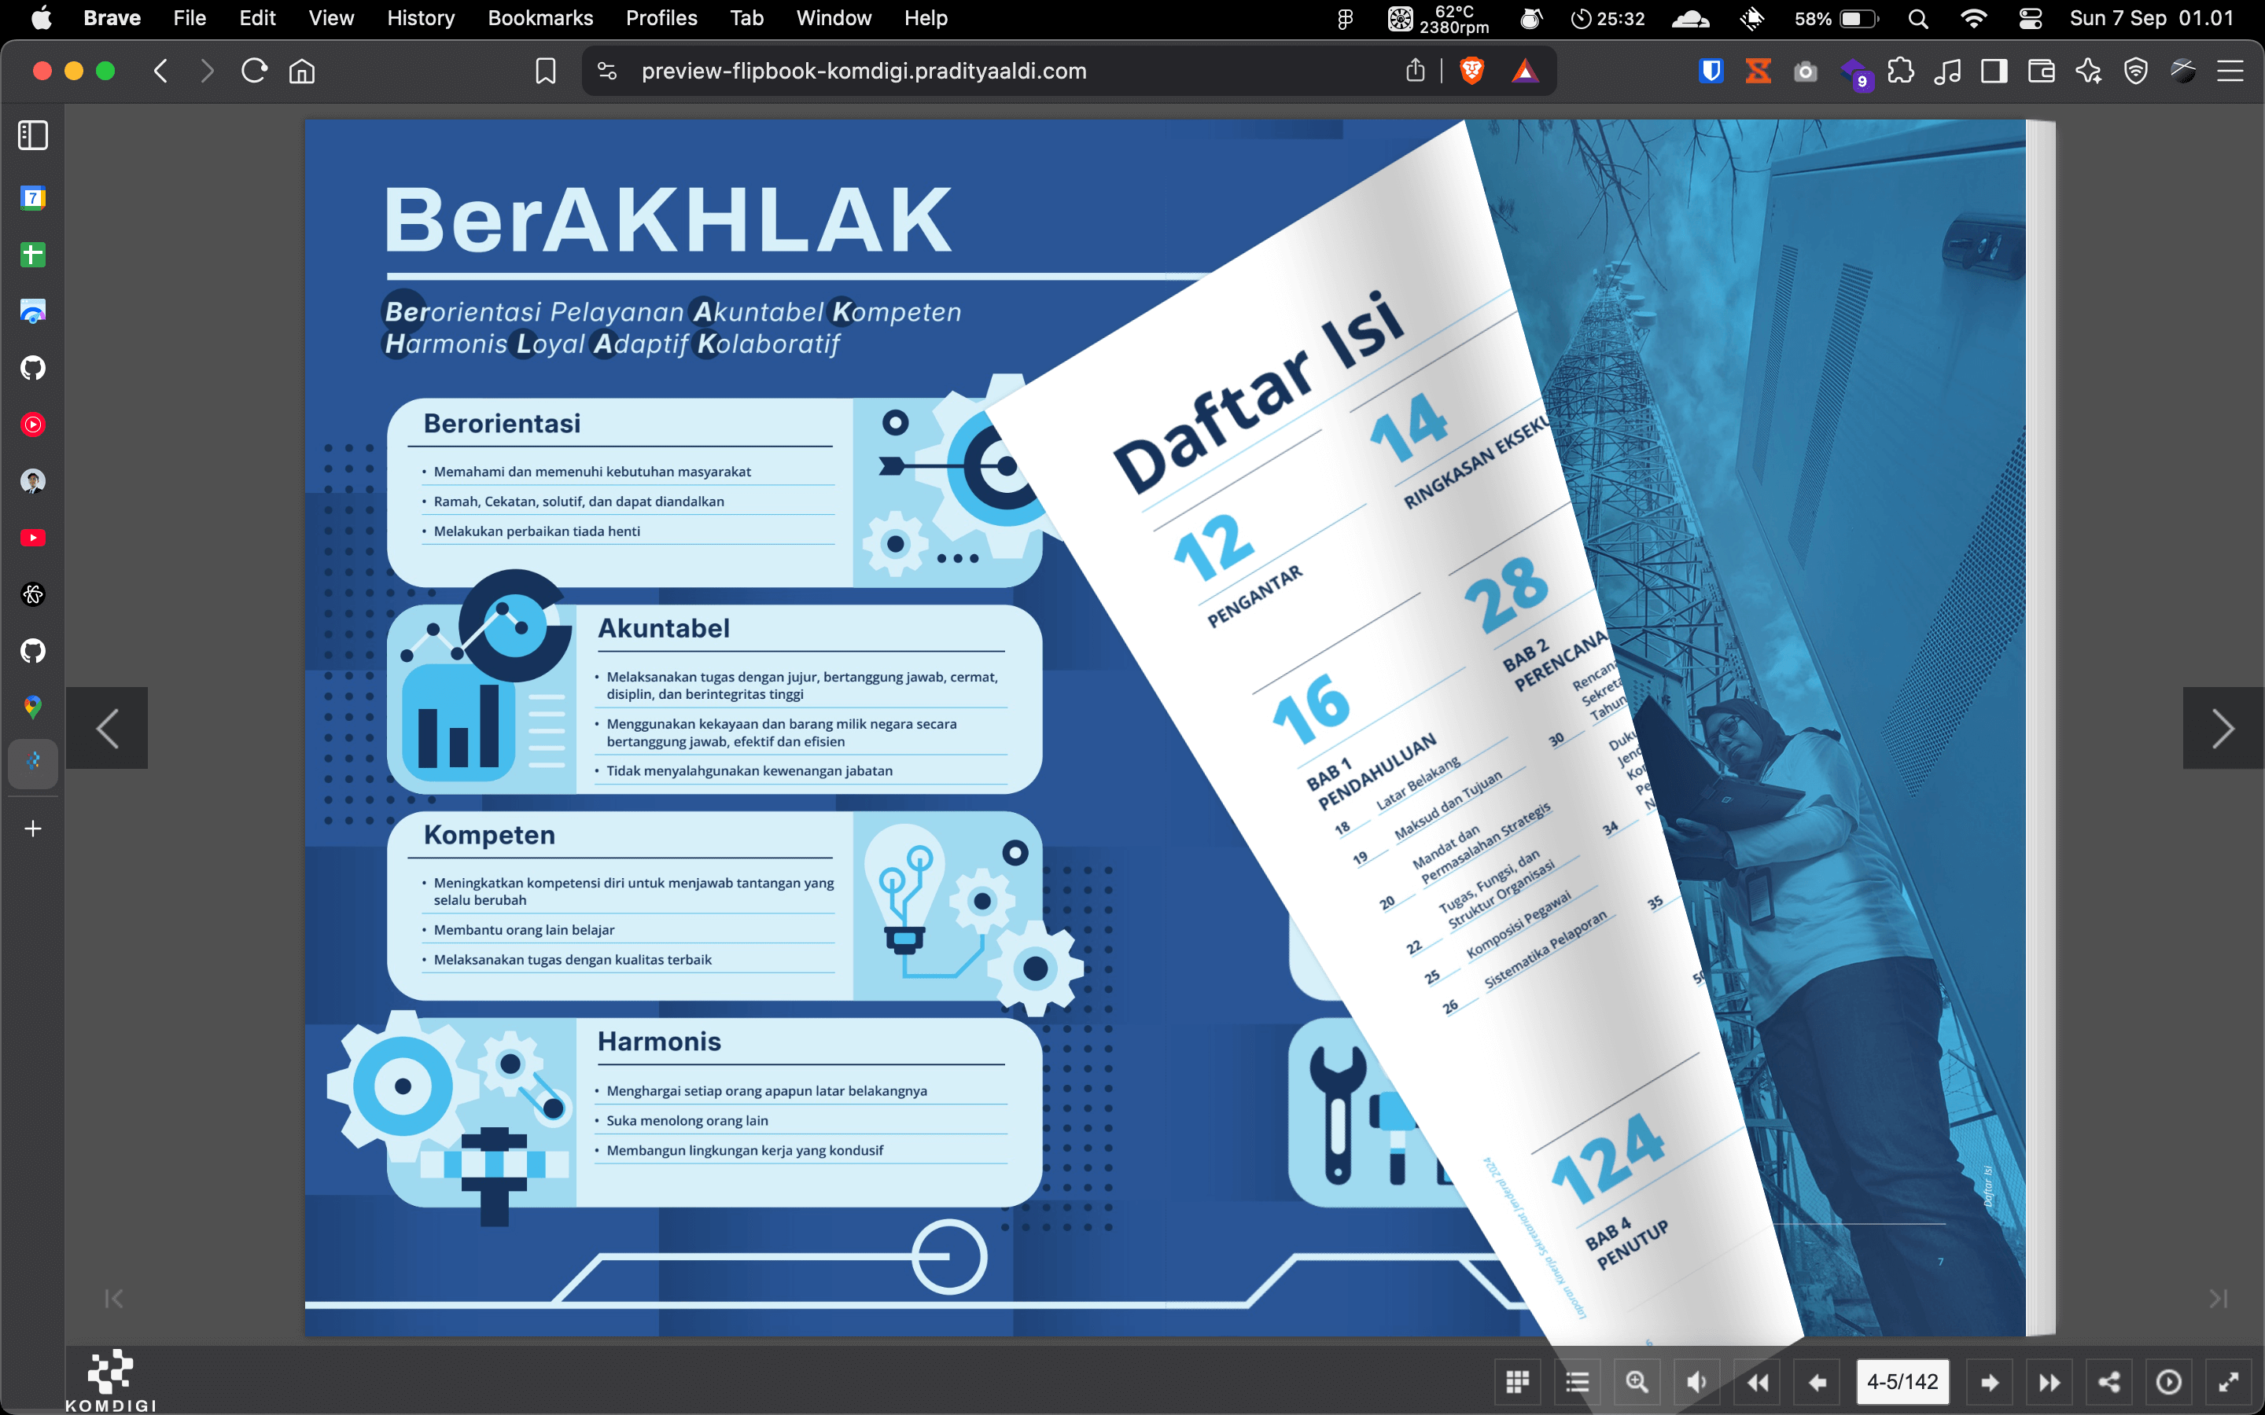Viewport: 2265px width, 1415px height.
Task: Click the address bar URL
Action: tap(863, 71)
